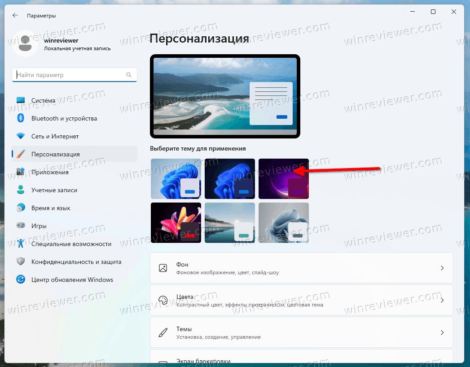
Task: Apply the purple glow dark theme
Action: (283, 178)
